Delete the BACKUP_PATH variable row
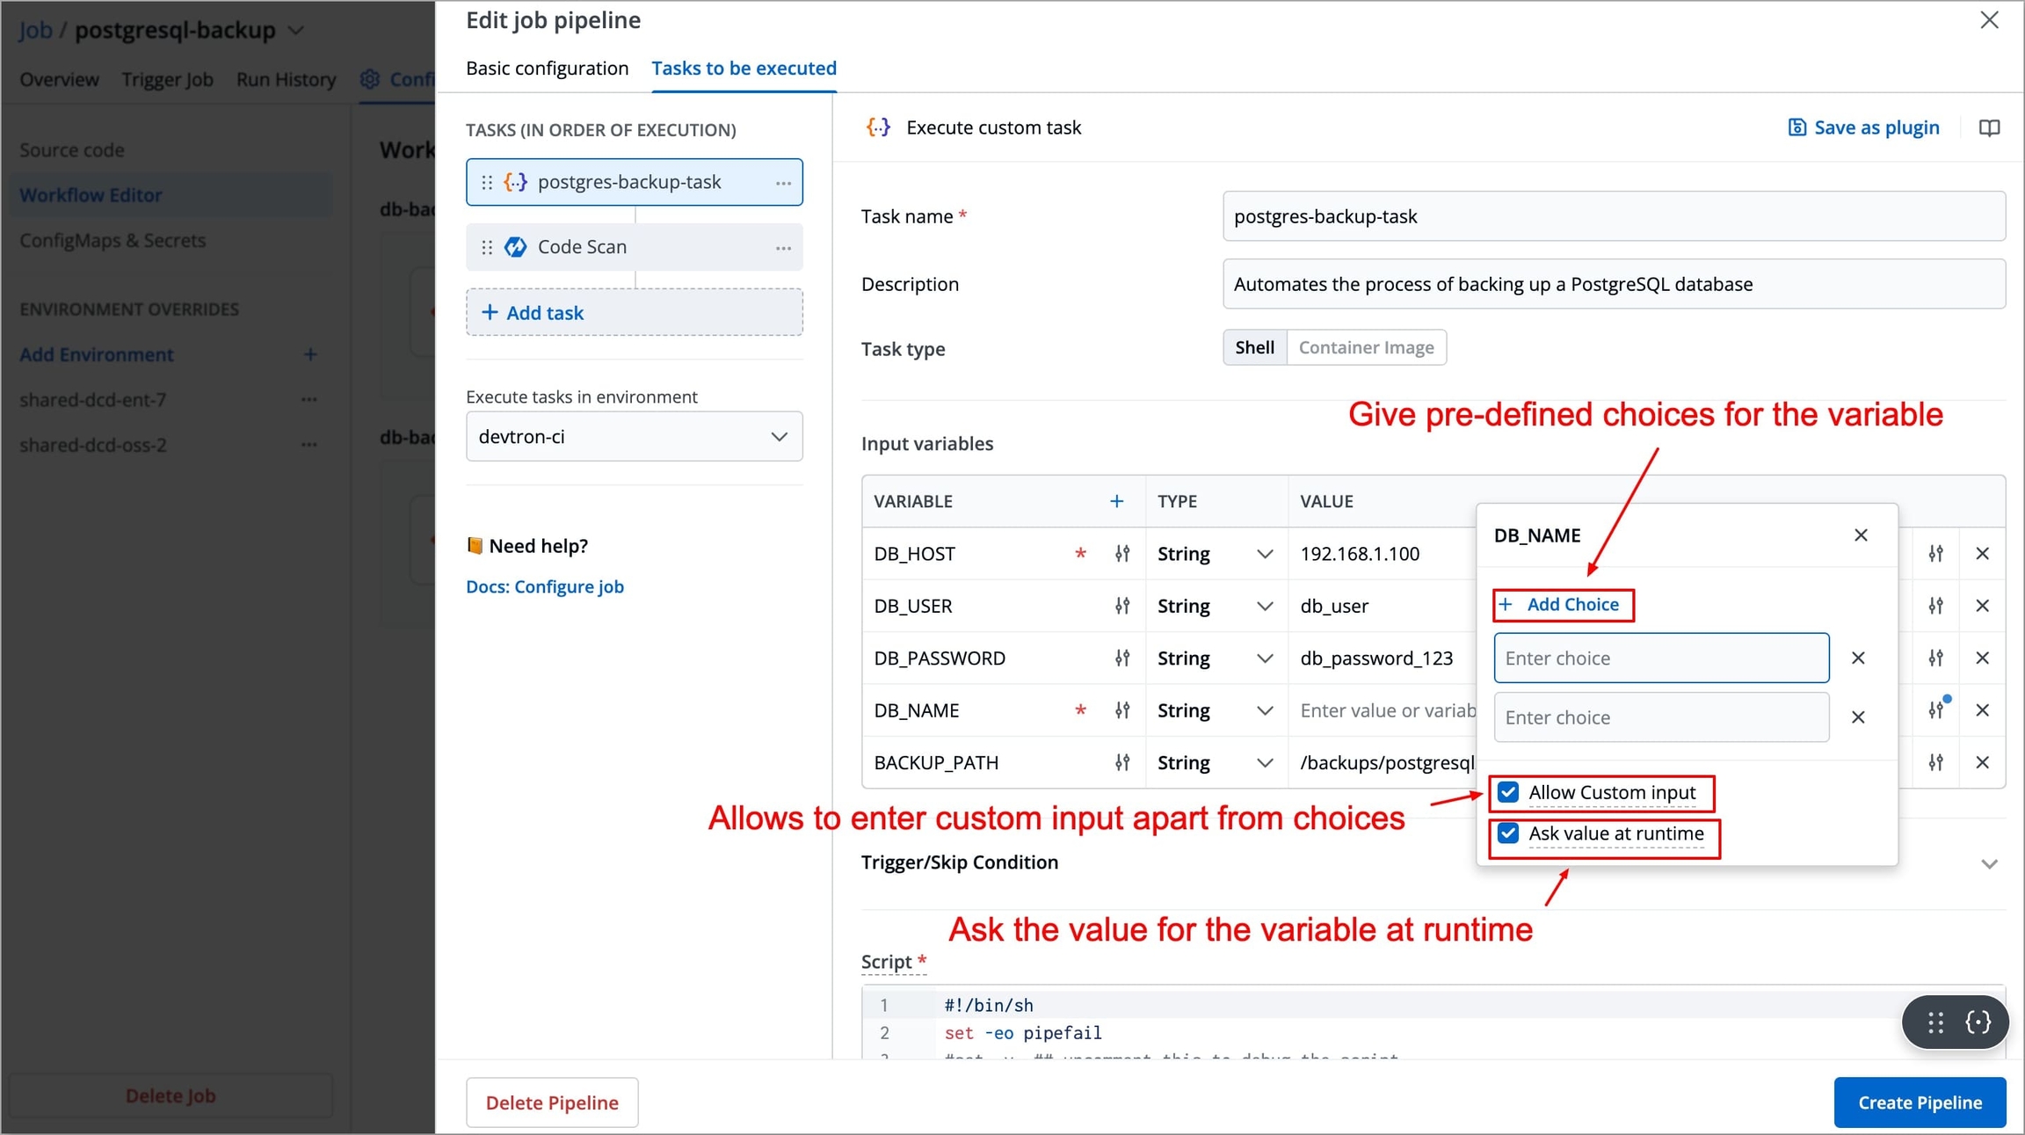 [1982, 762]
